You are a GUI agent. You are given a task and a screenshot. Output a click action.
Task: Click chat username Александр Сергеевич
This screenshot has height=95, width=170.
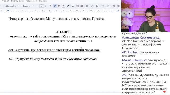(x=140, y=37)
